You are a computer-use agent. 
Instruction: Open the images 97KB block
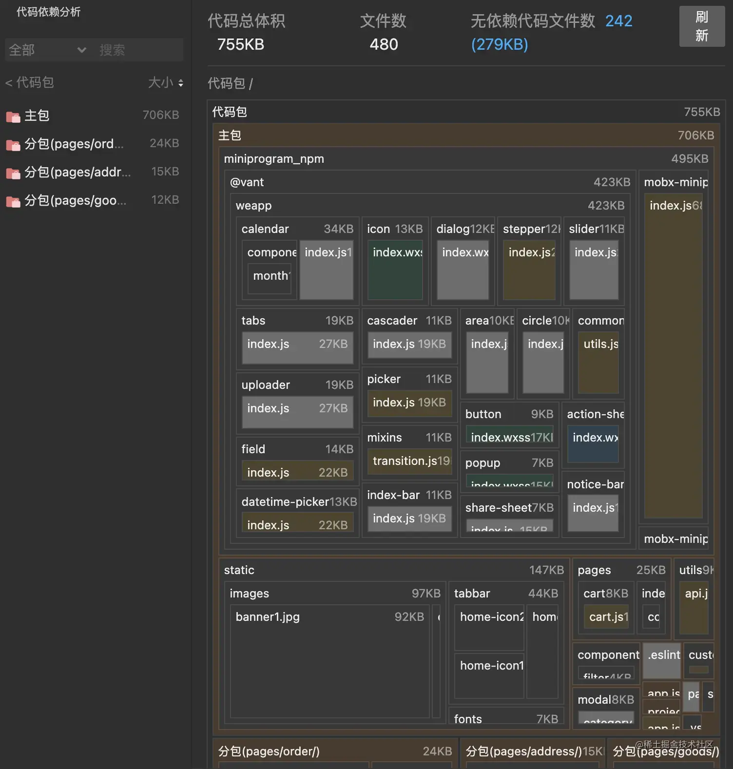coord(335,594)
